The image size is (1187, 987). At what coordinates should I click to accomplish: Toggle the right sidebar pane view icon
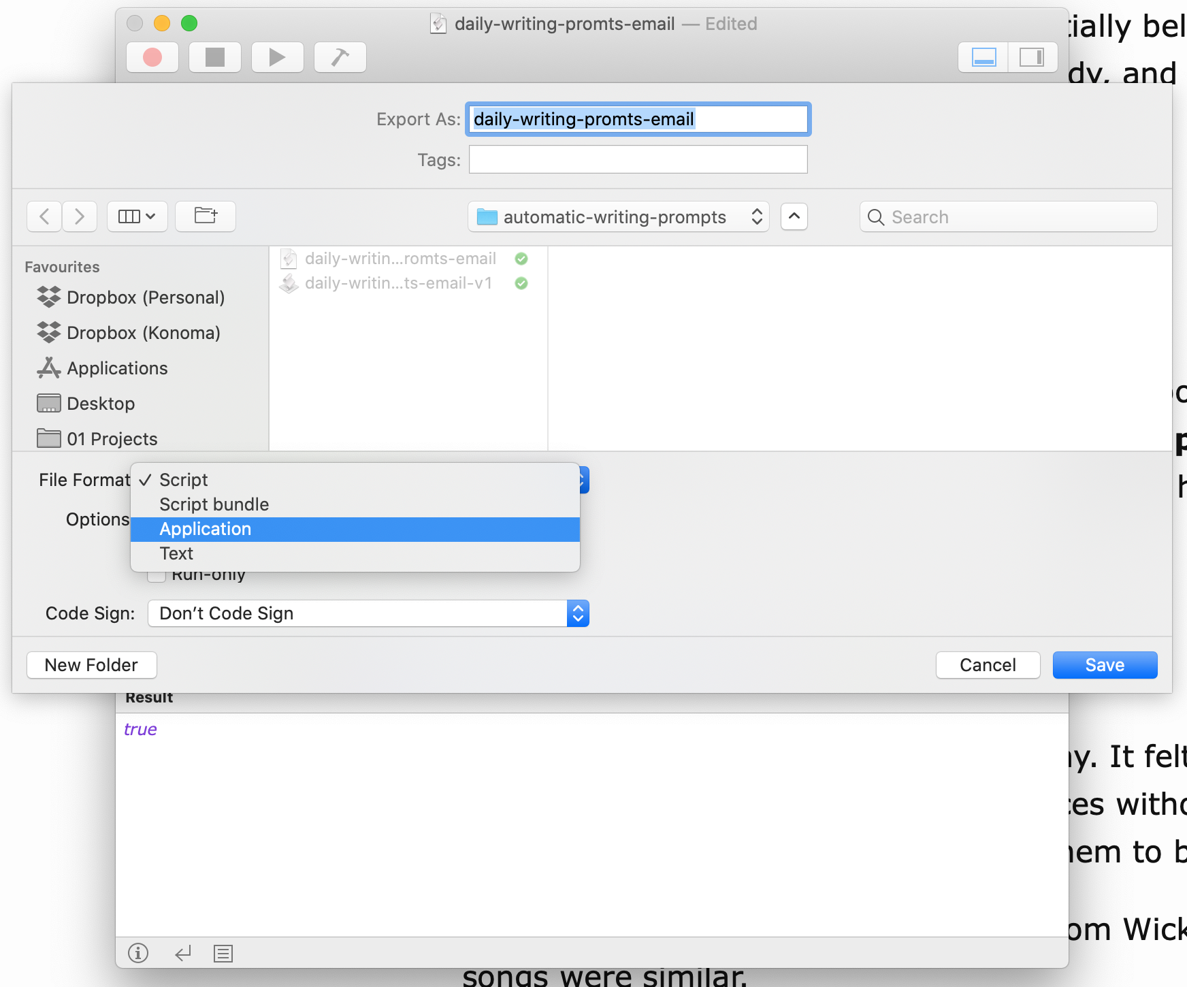click(1032, 57)
